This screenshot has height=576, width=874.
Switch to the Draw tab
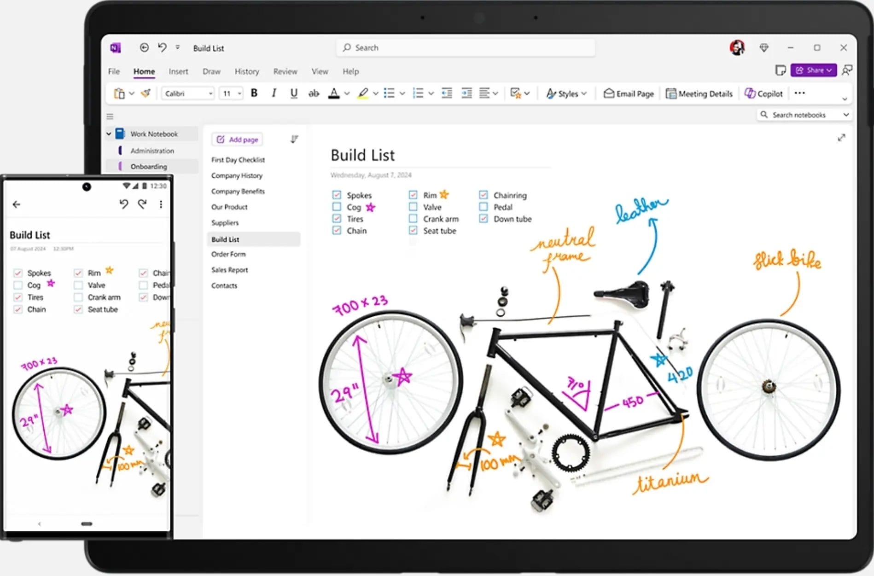click(x=211, y=71)
